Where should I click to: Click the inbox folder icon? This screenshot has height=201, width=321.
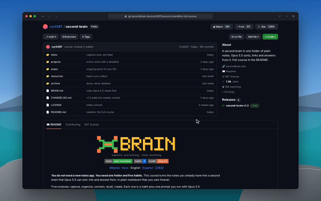point(48,55)
